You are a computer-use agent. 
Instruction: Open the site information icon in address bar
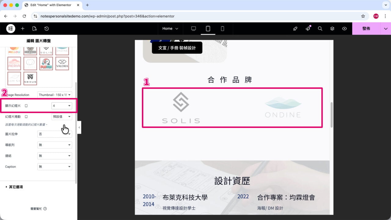click(35, 16)
